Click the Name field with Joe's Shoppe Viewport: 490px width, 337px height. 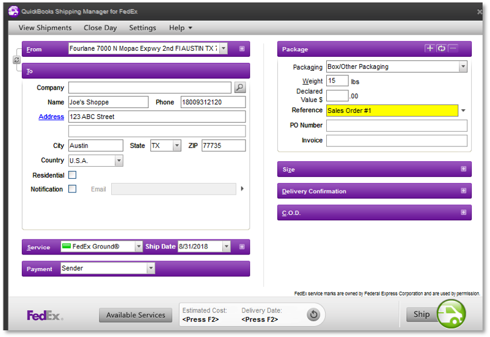108,102
